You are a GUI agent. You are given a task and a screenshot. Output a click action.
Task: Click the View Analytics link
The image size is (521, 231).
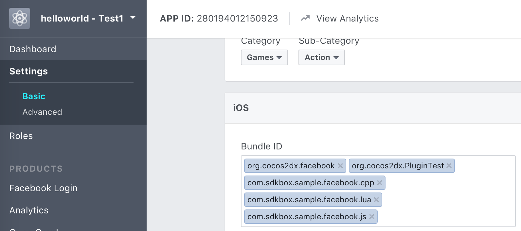click(x=348, y=18)
